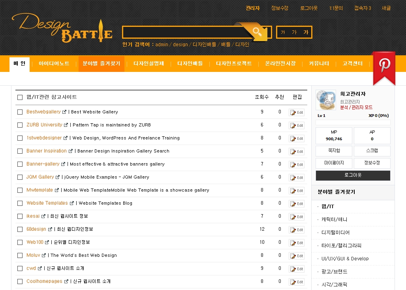Click Edit icon for Moluv row
406x290 pixels.
coord(297,256)
